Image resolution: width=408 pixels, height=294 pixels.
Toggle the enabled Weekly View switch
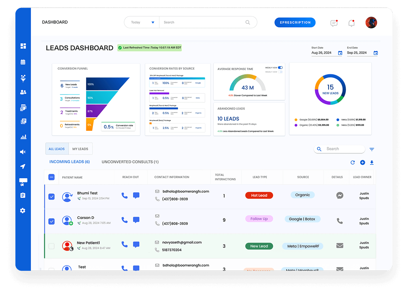(280, 68)
